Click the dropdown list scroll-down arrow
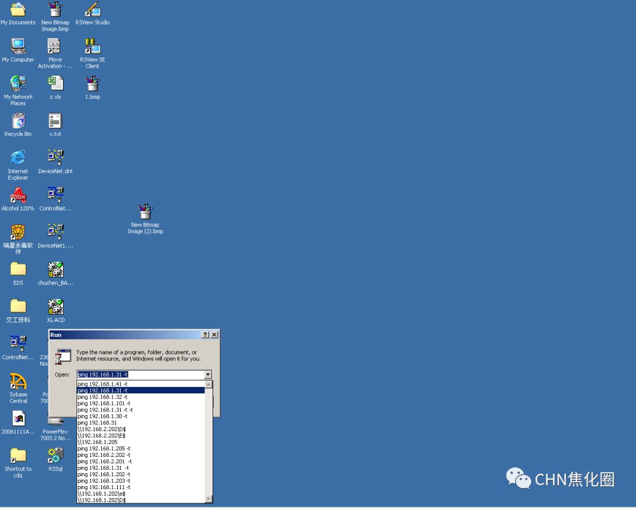 [x=208, y=499]
